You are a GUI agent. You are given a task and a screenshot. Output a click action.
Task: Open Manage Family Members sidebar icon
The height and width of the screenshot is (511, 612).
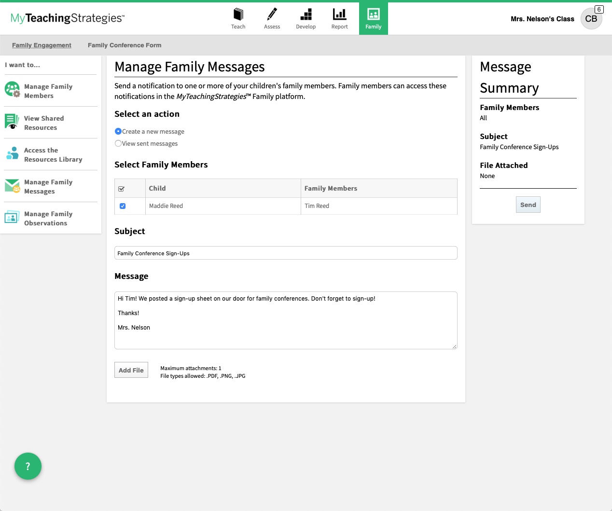[x=12, y=89]
